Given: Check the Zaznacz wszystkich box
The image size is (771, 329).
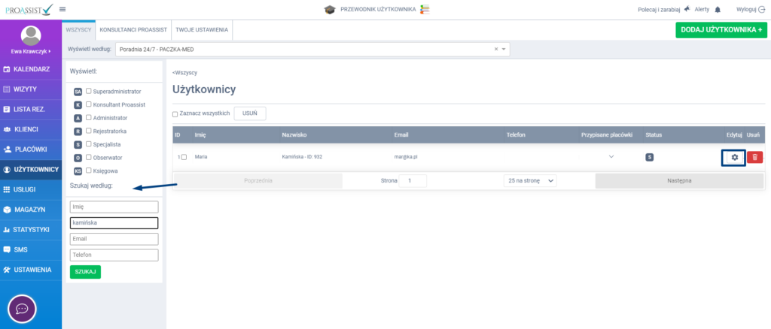Looking at the screenshot, I should tap(175, 114).
